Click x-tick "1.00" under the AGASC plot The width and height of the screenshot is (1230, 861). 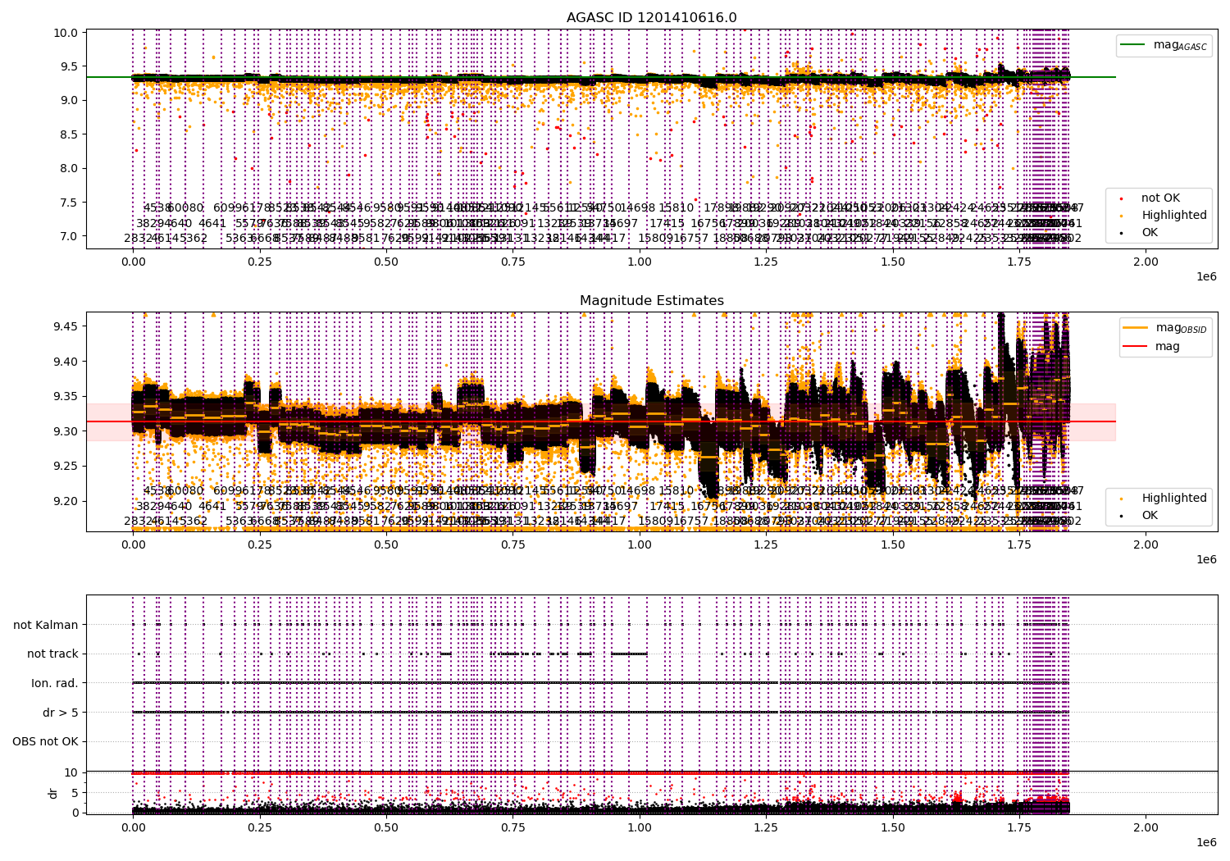pos(640,262)
